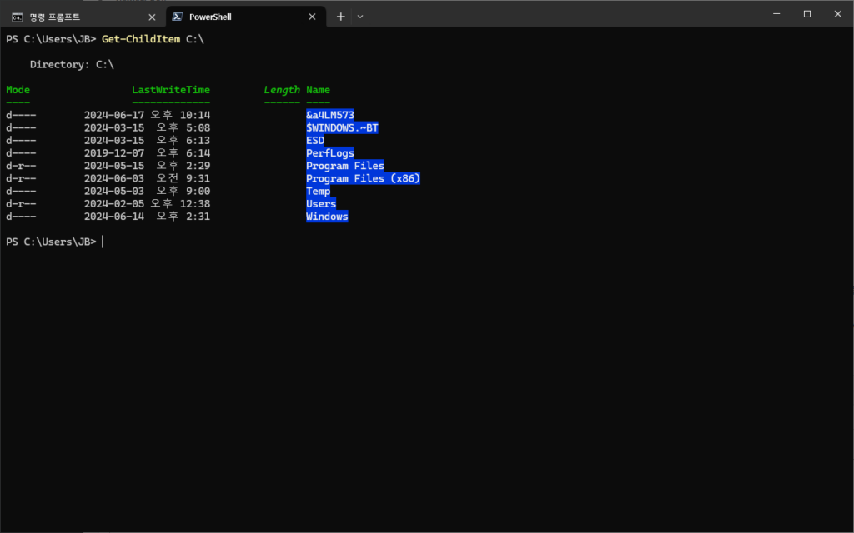Screen dimensions: 854x533
Task: Click the LastWriteTime column header
Action: [x=171, y=90]
